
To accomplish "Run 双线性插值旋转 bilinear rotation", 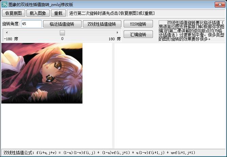I will coord(102,24).
